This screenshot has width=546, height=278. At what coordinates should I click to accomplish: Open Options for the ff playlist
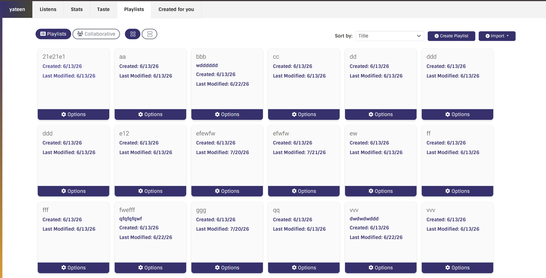click(x=457, y=191)
